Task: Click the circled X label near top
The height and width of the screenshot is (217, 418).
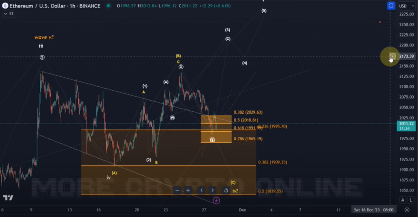Action: point(181,67)
